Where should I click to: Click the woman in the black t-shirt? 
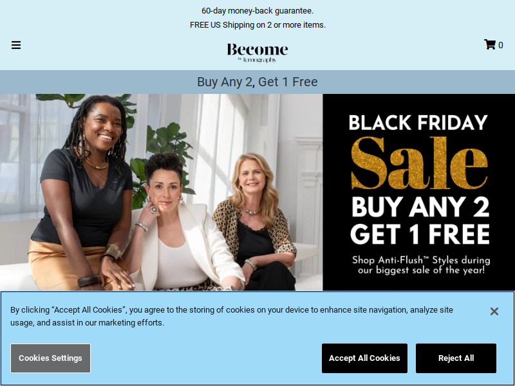[82, 194]
